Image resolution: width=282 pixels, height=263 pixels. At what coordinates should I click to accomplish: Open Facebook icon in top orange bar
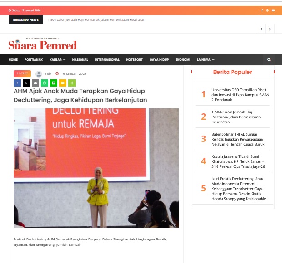[262, 10]
